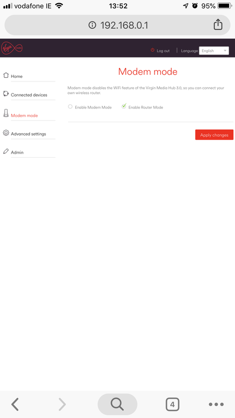Tap the browser share icon
The image size is (235, 418).
pos(218,25)
